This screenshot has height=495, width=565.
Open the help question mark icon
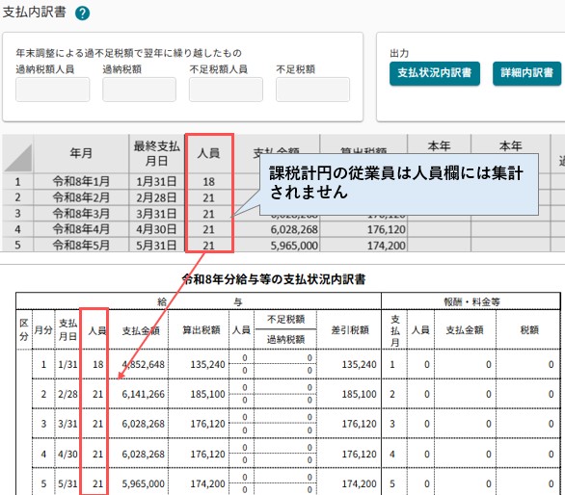82,13
